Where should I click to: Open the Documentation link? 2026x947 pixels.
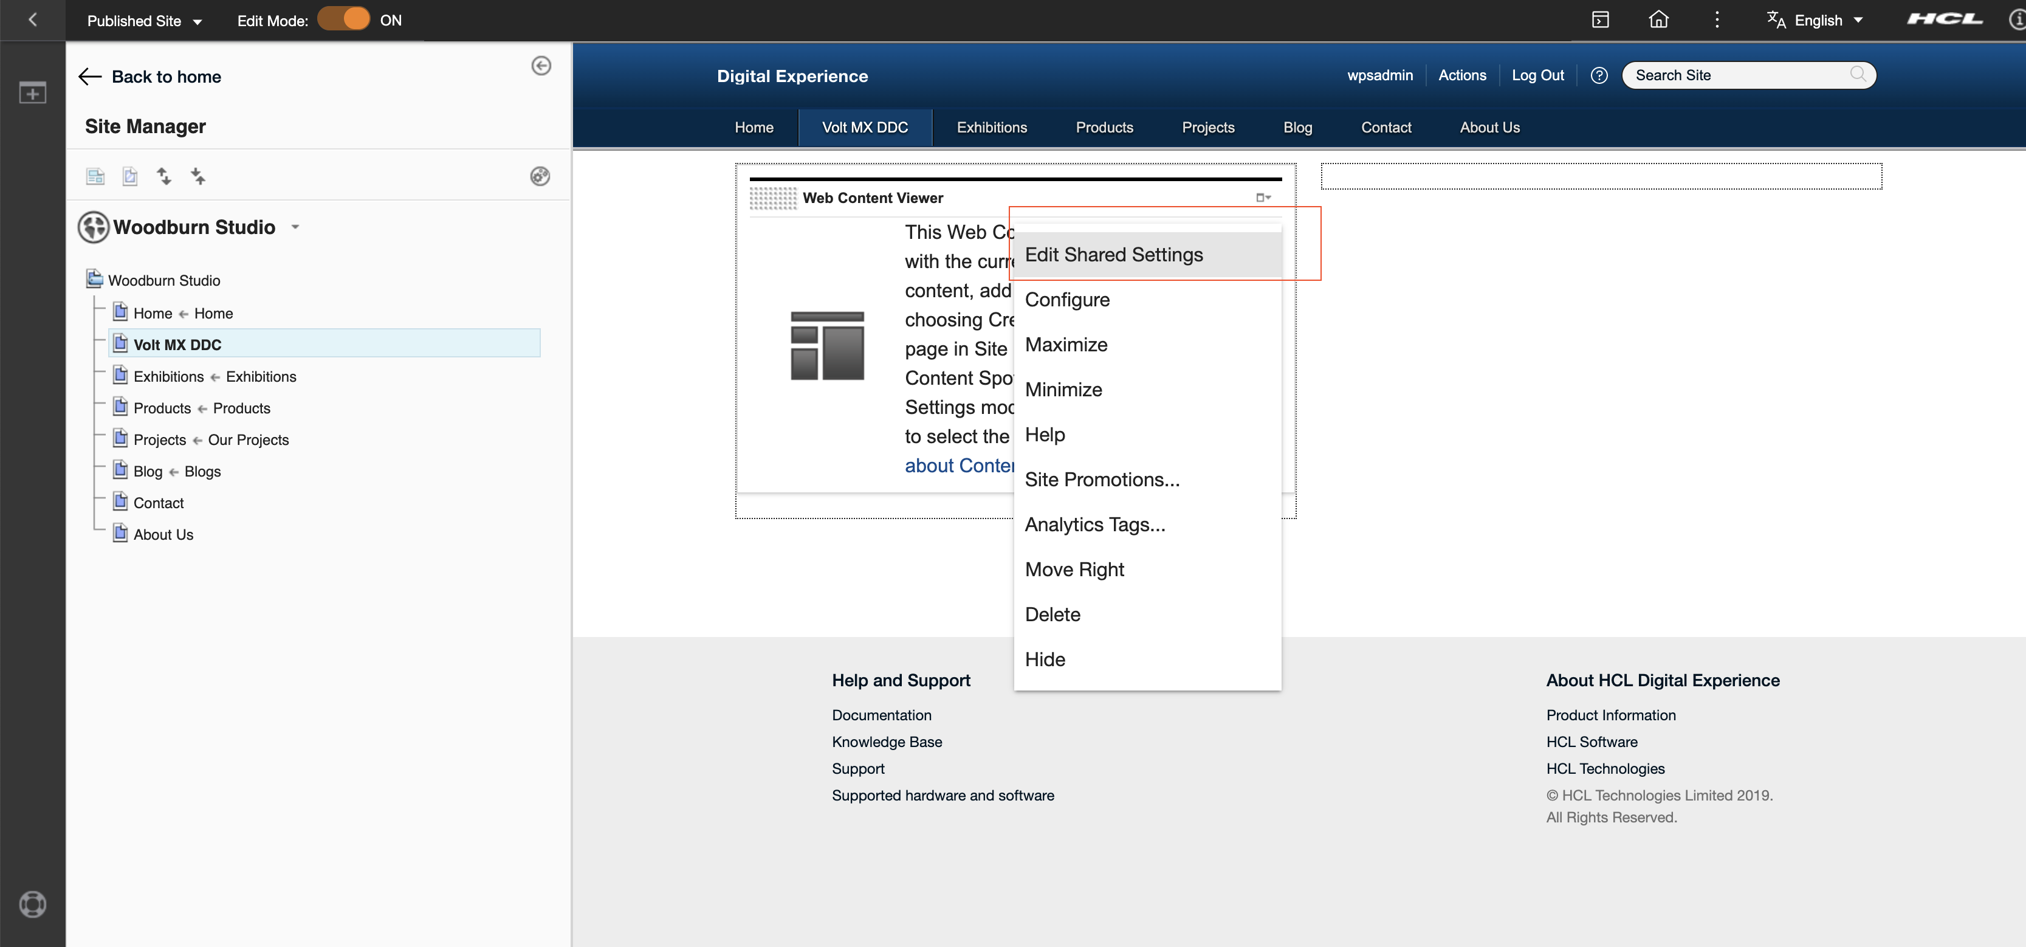pyautogui.click(x=881, y=715)
